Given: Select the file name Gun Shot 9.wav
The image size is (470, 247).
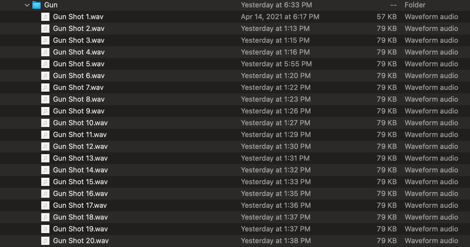Looking at the screenshot, I should click(79, 111).
